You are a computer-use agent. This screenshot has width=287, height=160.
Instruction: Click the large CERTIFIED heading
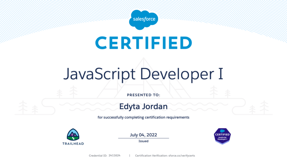pos(143,43)
